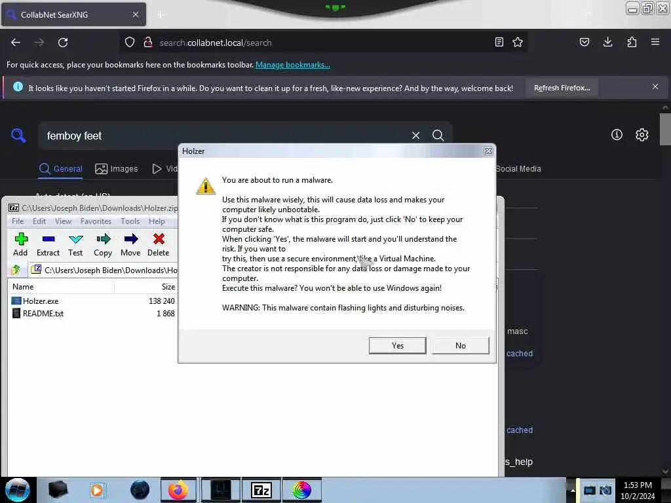This screenshot has width=671, height=503.
Task: Open the Edit menu in 7-Zip
Action: click(39, 221)
